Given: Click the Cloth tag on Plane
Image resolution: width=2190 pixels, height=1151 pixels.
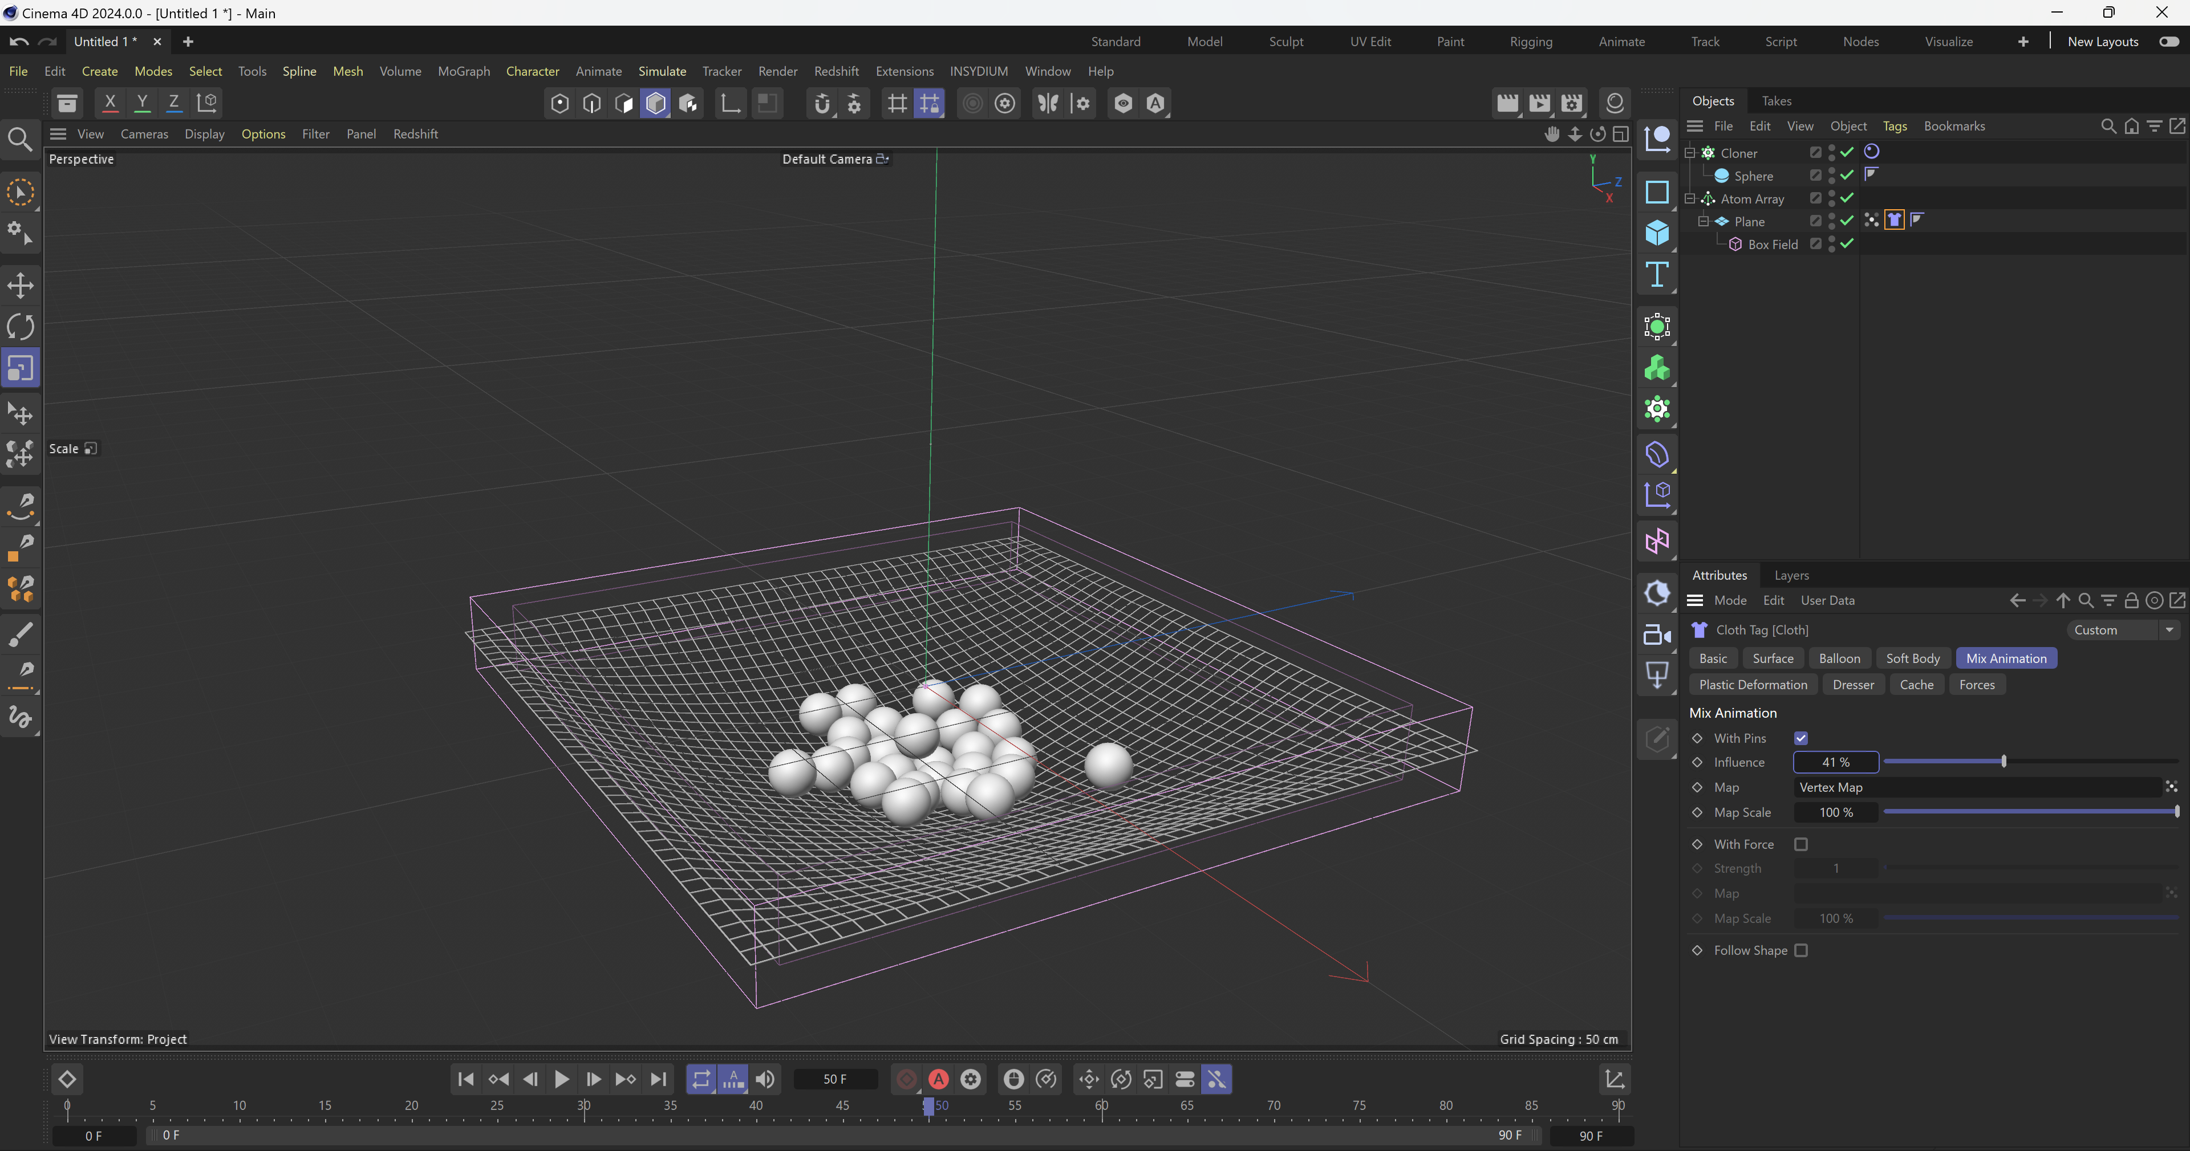Looking at the screenshot, I should click(x=1894, y=220).
